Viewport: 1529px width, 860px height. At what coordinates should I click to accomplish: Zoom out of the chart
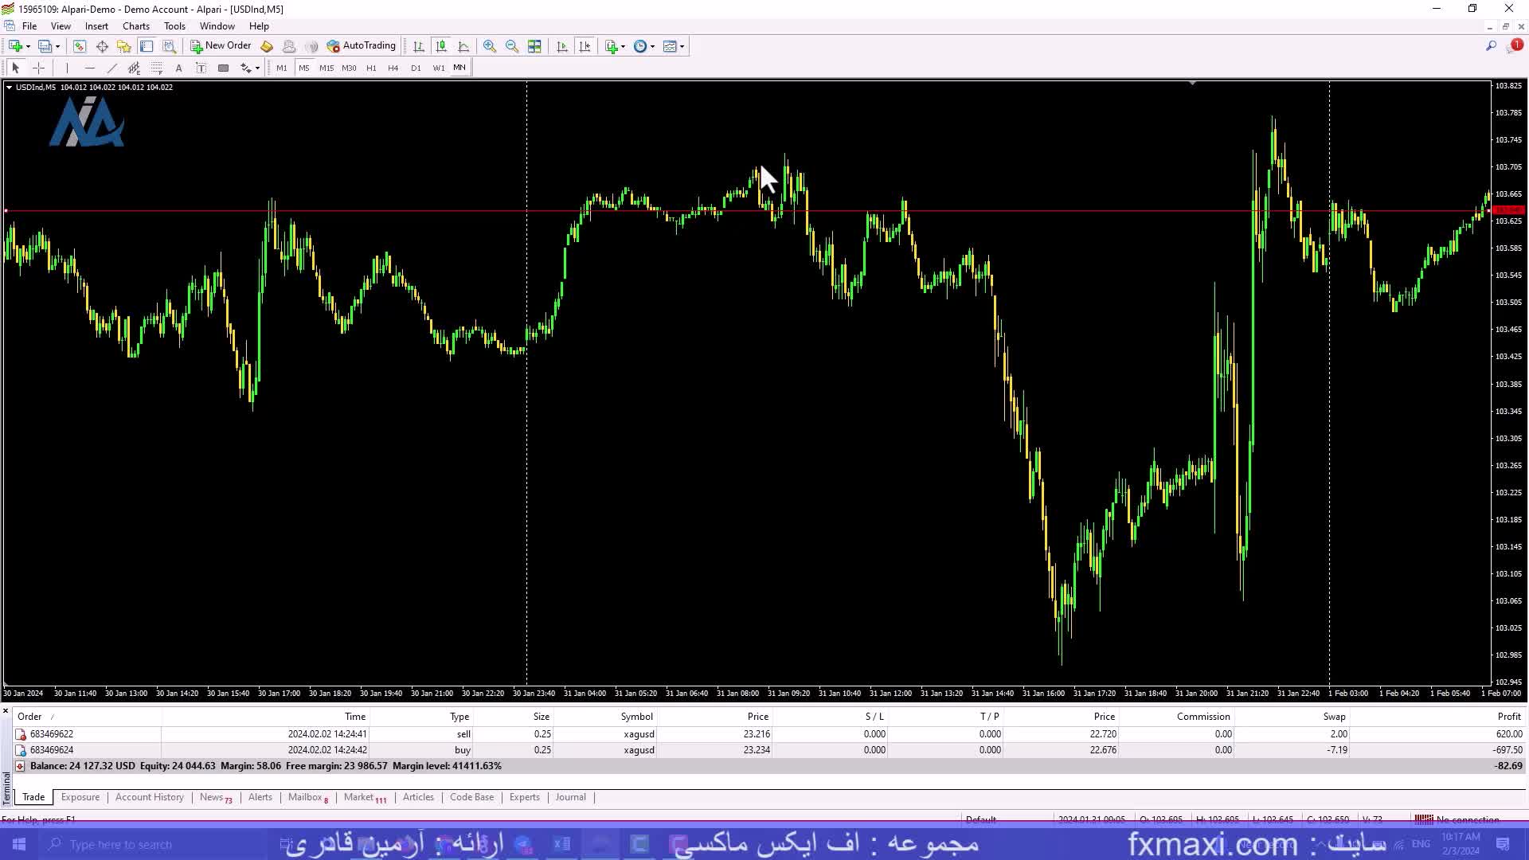click(x=512, y=46)
